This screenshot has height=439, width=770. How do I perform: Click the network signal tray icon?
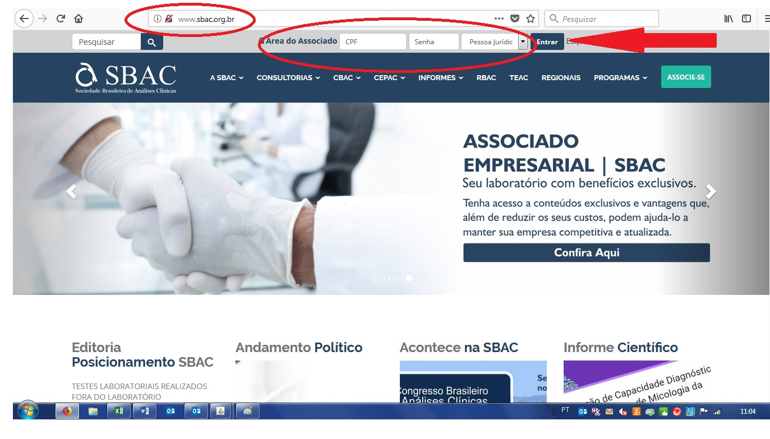tap(717, 412)
